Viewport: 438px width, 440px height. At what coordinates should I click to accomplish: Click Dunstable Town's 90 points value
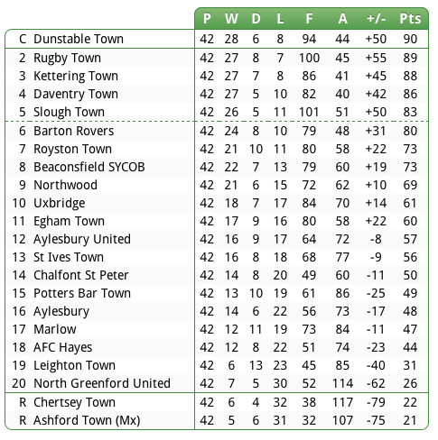[410, 39]
